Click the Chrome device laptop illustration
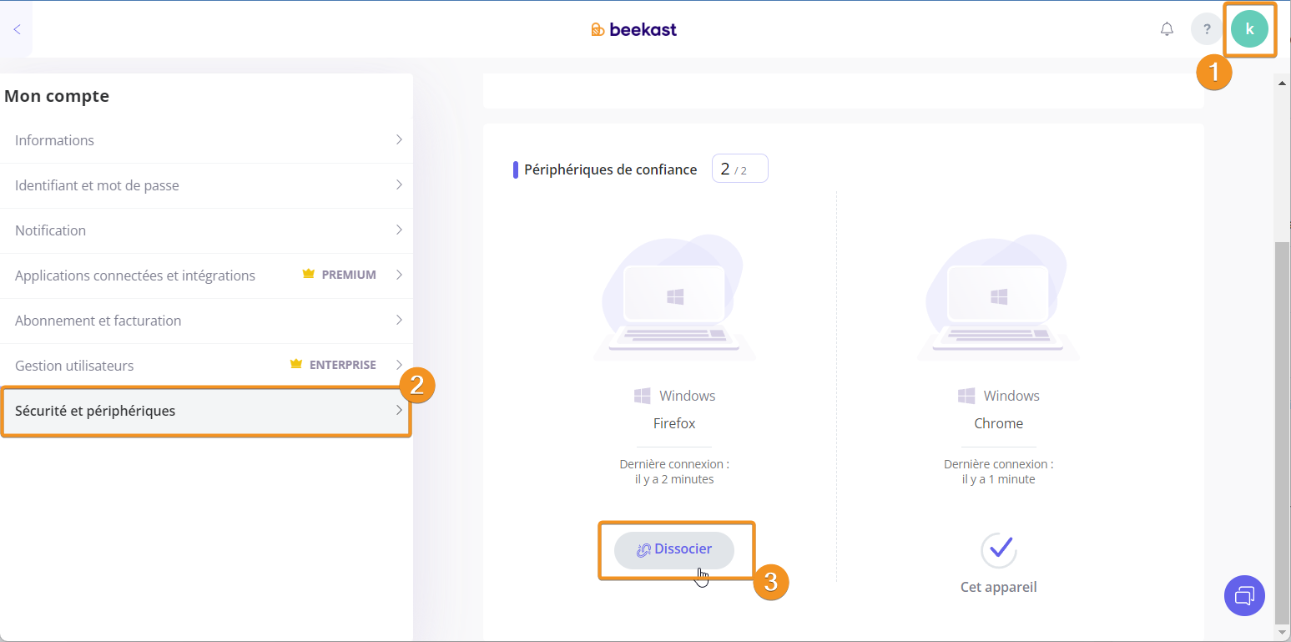This screenshot has height=642, width=1291. [998, 298]
